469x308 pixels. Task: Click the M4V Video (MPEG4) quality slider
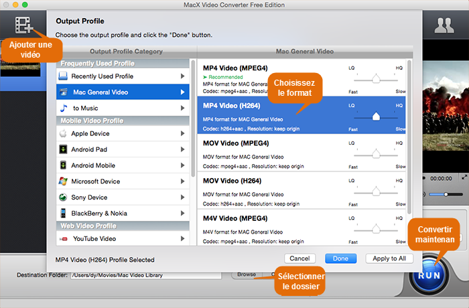[376, 230]
